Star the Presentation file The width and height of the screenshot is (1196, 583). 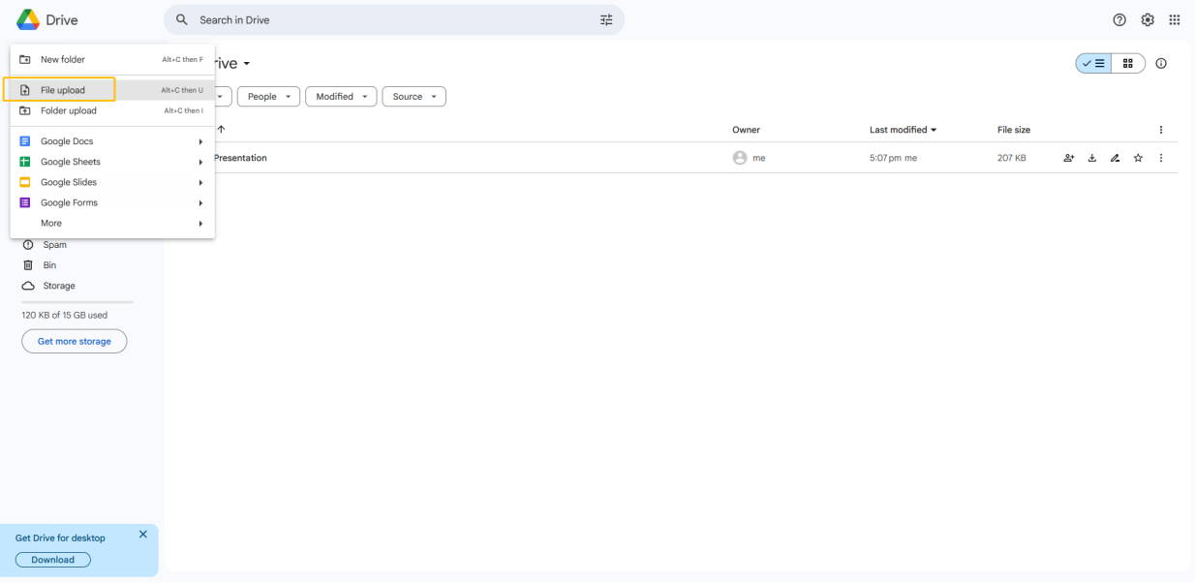point(1138,157)
